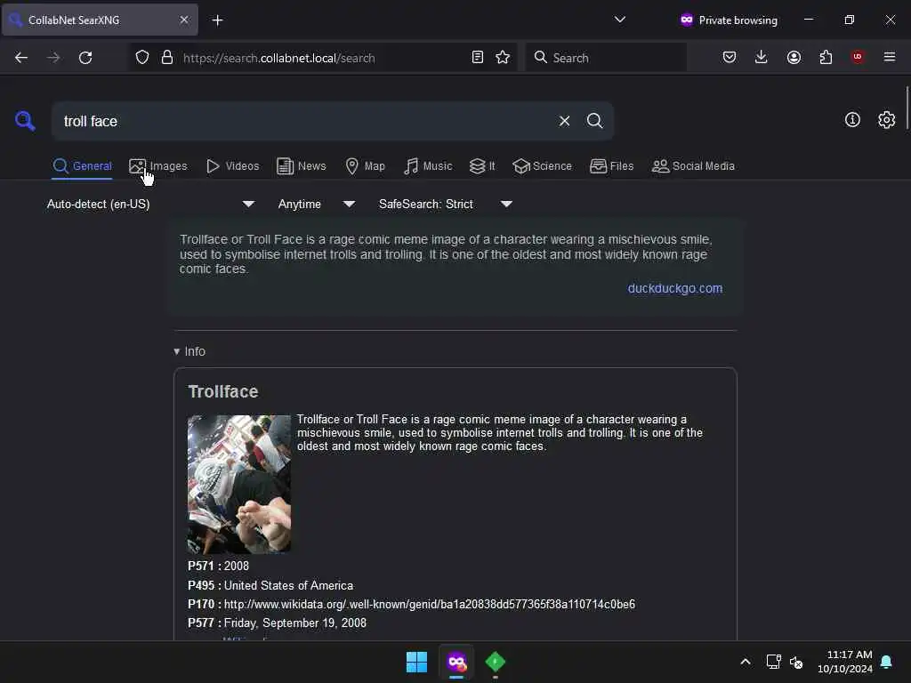Open Firefox private window on taskbar
Image resolution: width=911 pixels, height=683 pixels.
(x=456, y=662)
